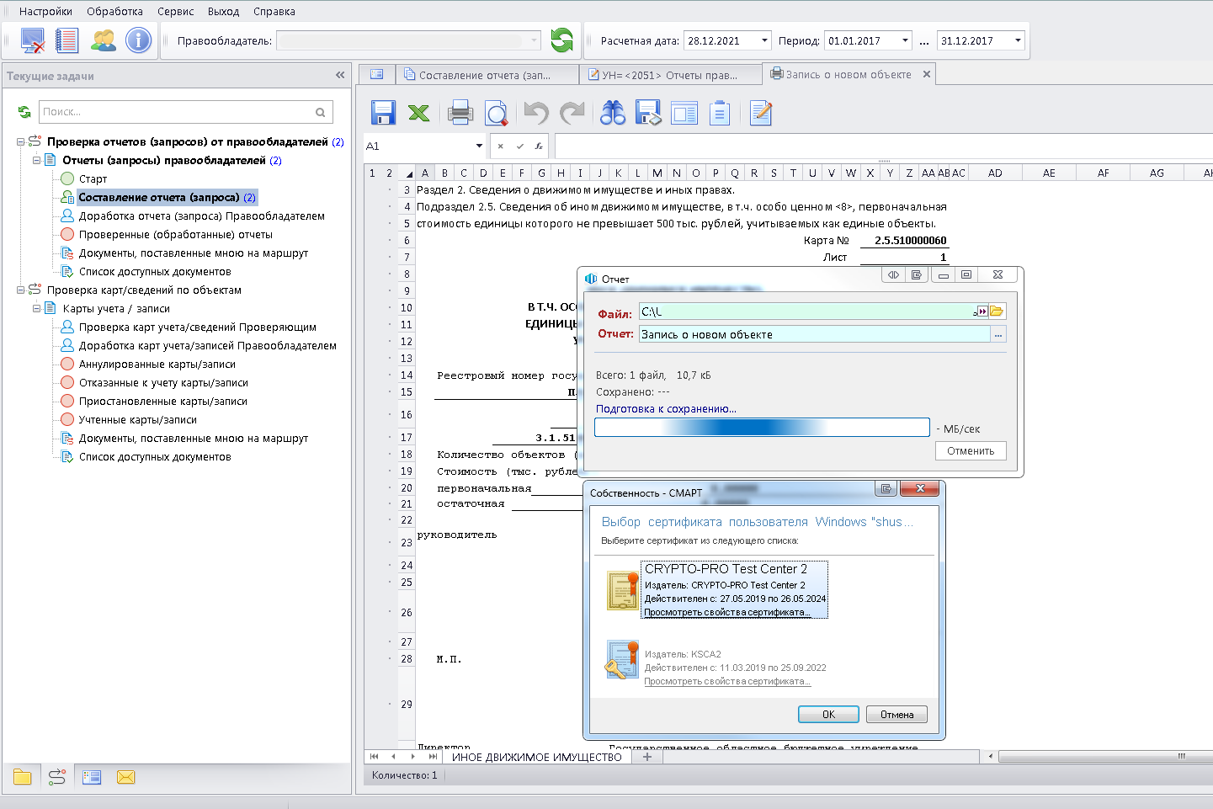Browse for file with folder icon in Отчет dialog
Viewport: 1213px width, 809px height.
coord(997,311)
